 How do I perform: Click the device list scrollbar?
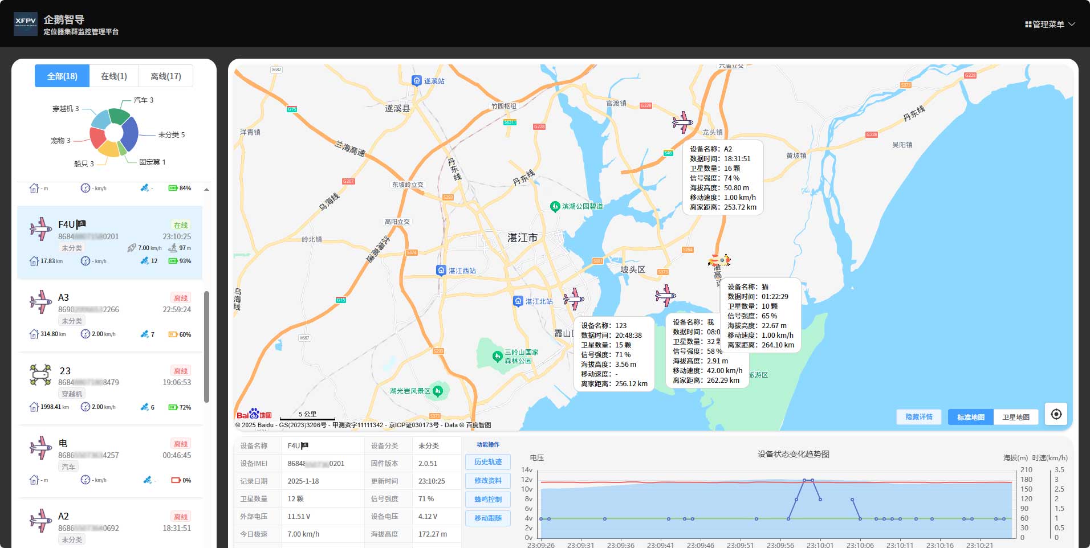[x=206, y=346]
